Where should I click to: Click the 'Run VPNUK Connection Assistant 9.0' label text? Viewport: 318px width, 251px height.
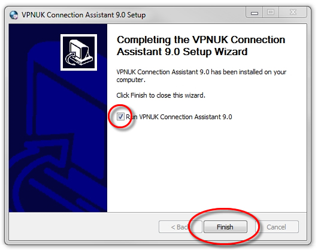[178, 117]
